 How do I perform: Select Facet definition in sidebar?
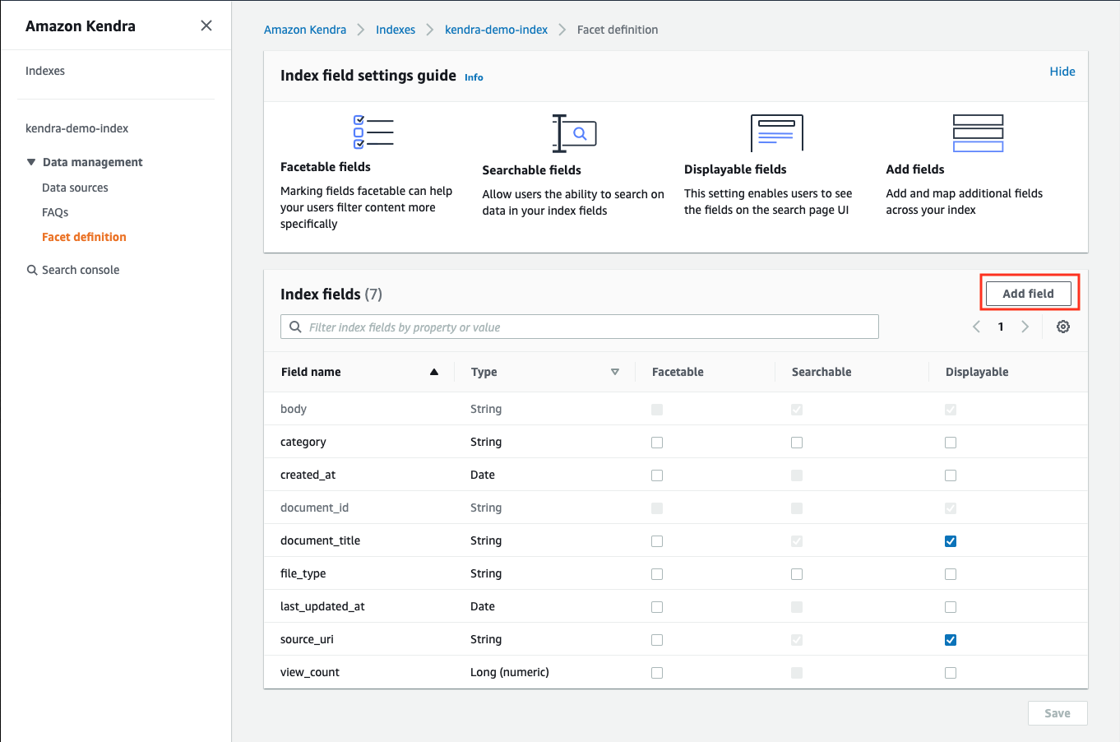(84, 237)
